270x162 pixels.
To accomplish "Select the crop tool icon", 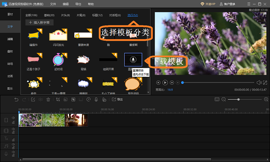I will point(58,100).
